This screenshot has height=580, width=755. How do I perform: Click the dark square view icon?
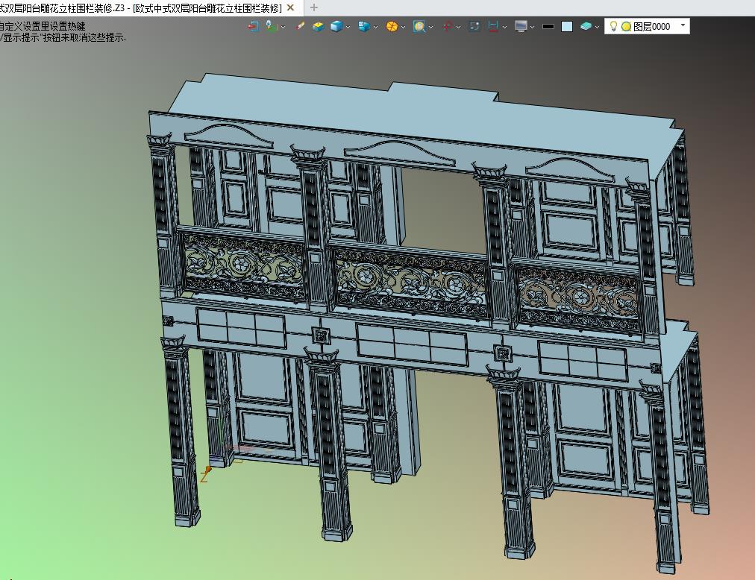coord(474,27)
